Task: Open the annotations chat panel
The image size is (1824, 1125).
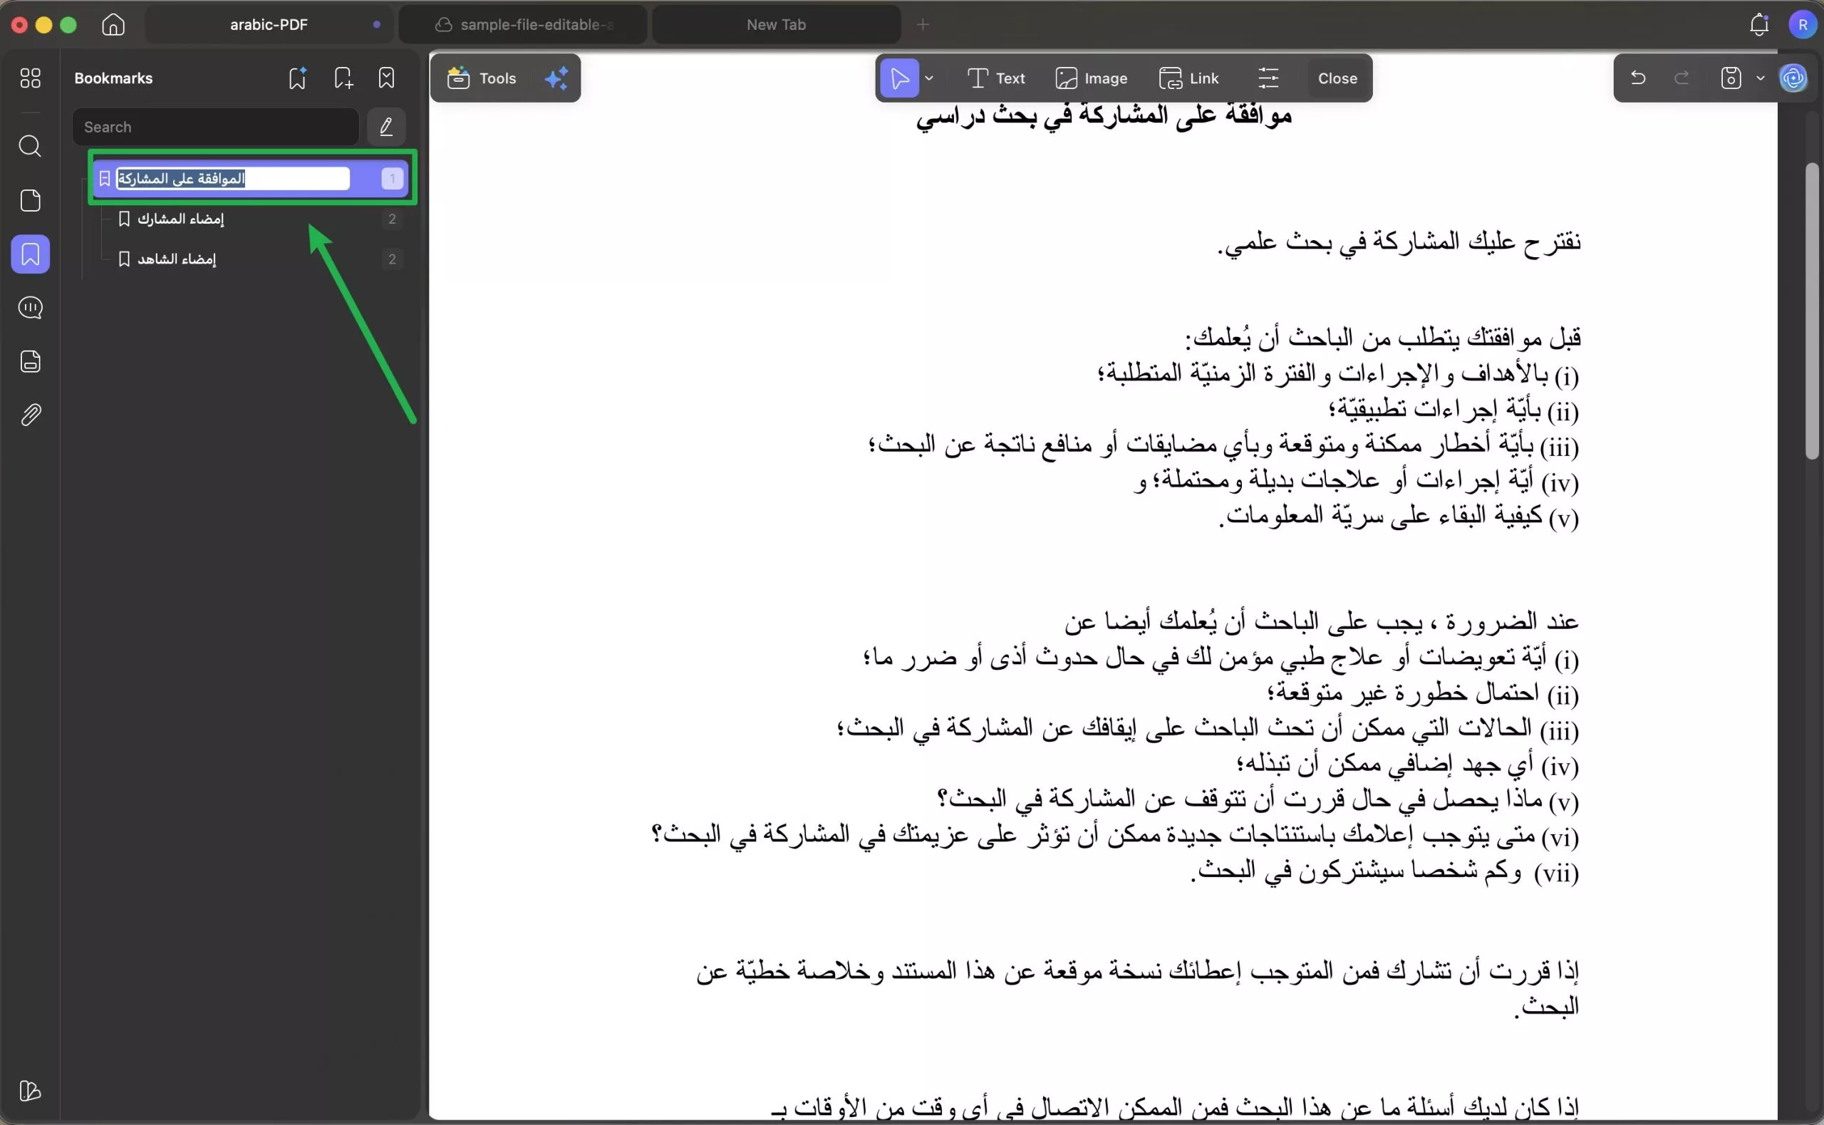Action: point(31,308)
